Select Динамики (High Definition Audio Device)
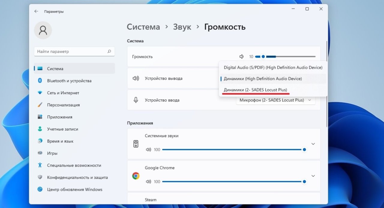Image resolution: width=384 pixels, height=208 pixels. (x=262, y=79)
